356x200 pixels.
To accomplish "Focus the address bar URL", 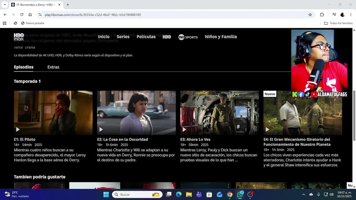I will [x=93, y=15].
